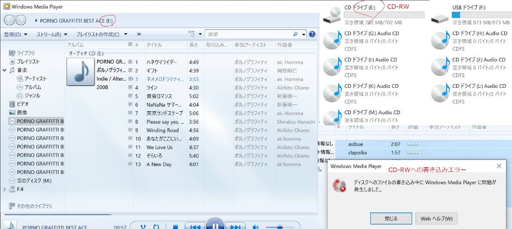Skip to the previous track
This screenshot has height=229, width=512.
coord(195,227)
